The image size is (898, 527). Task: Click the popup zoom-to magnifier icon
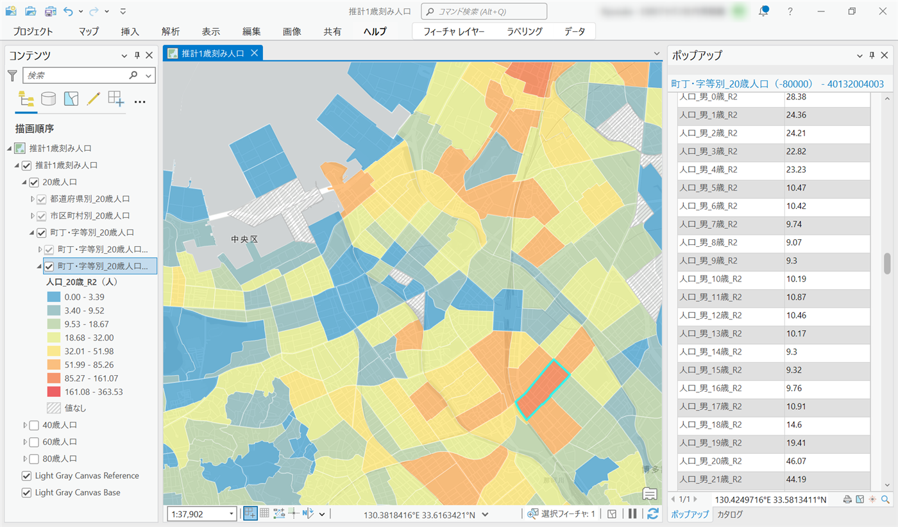pos(886,499)
